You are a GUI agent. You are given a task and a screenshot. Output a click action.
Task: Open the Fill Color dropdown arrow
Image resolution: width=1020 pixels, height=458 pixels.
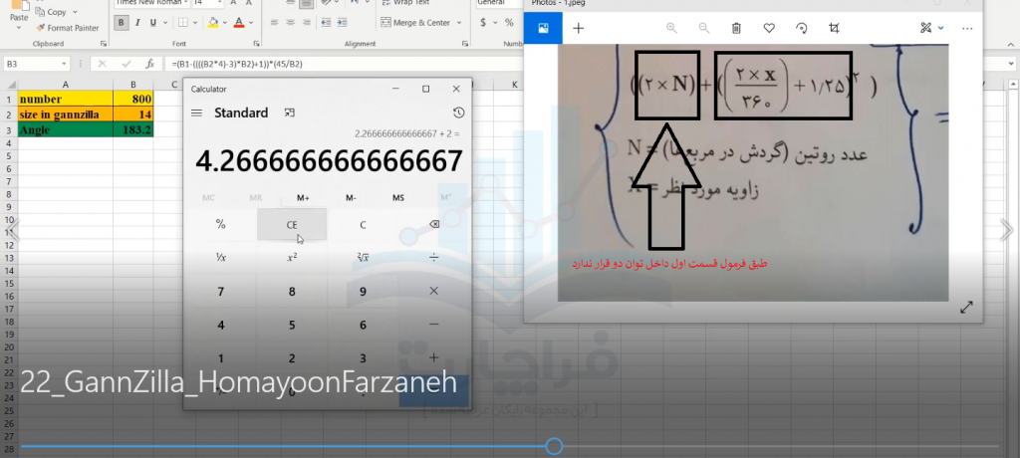coord(225,23)
